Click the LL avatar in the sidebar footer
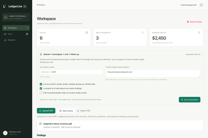Image resolution: width=208 pixels, height=138 pixels. click(x=5, y=133)
